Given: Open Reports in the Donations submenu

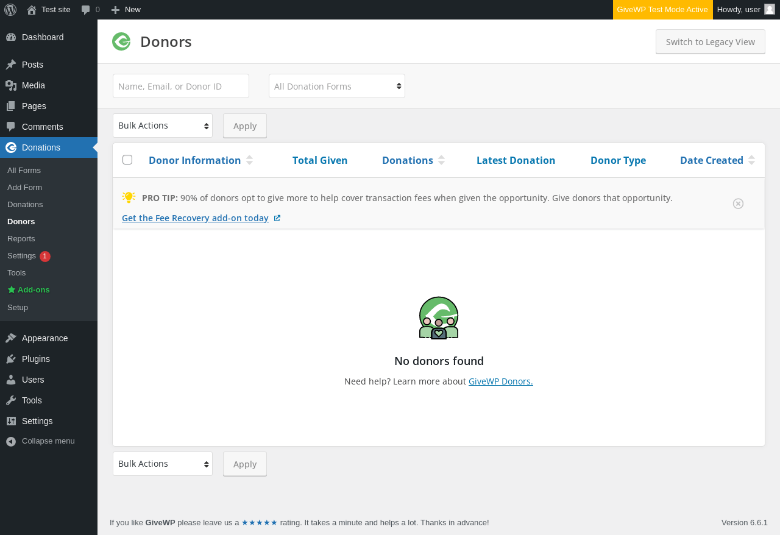Looking at the screenshot, I should tap(21, 238).
